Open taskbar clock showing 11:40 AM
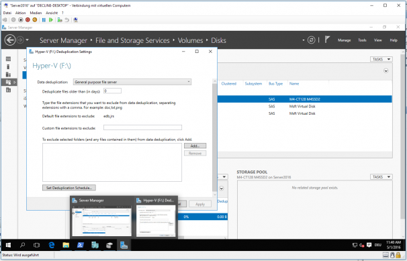 click(394, 245)
